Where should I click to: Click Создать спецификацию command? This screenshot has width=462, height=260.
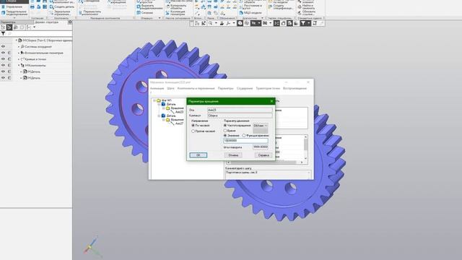point(280,6)
